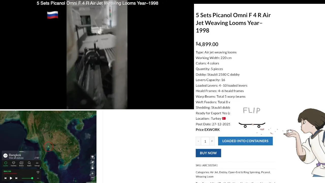Increase quantity with the plus stepper
325x183 pixels.
coord(212,141)
